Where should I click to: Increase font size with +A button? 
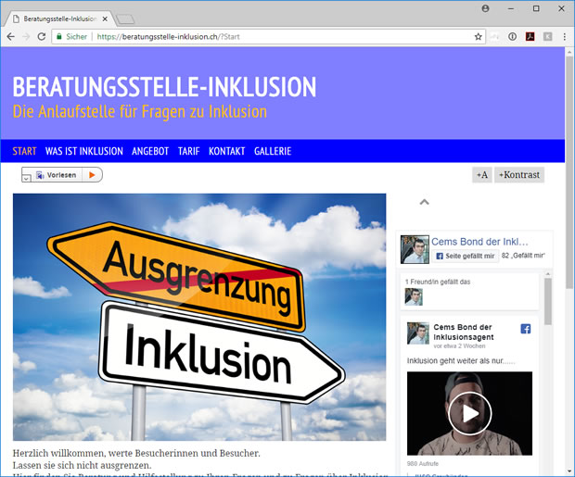tap(481, 175)
